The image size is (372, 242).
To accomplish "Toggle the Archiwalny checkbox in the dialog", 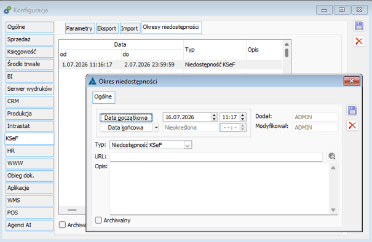I will point(98,220).
